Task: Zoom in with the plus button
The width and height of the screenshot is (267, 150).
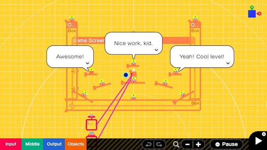Action: [x=199, y=144]
